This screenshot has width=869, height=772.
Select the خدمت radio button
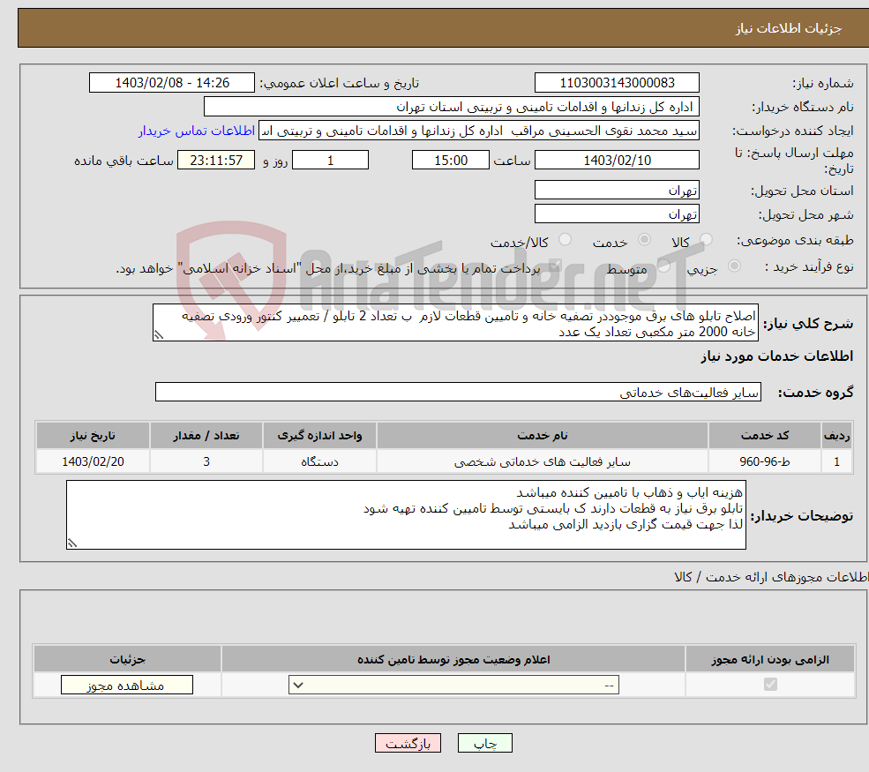click(644, 239)
